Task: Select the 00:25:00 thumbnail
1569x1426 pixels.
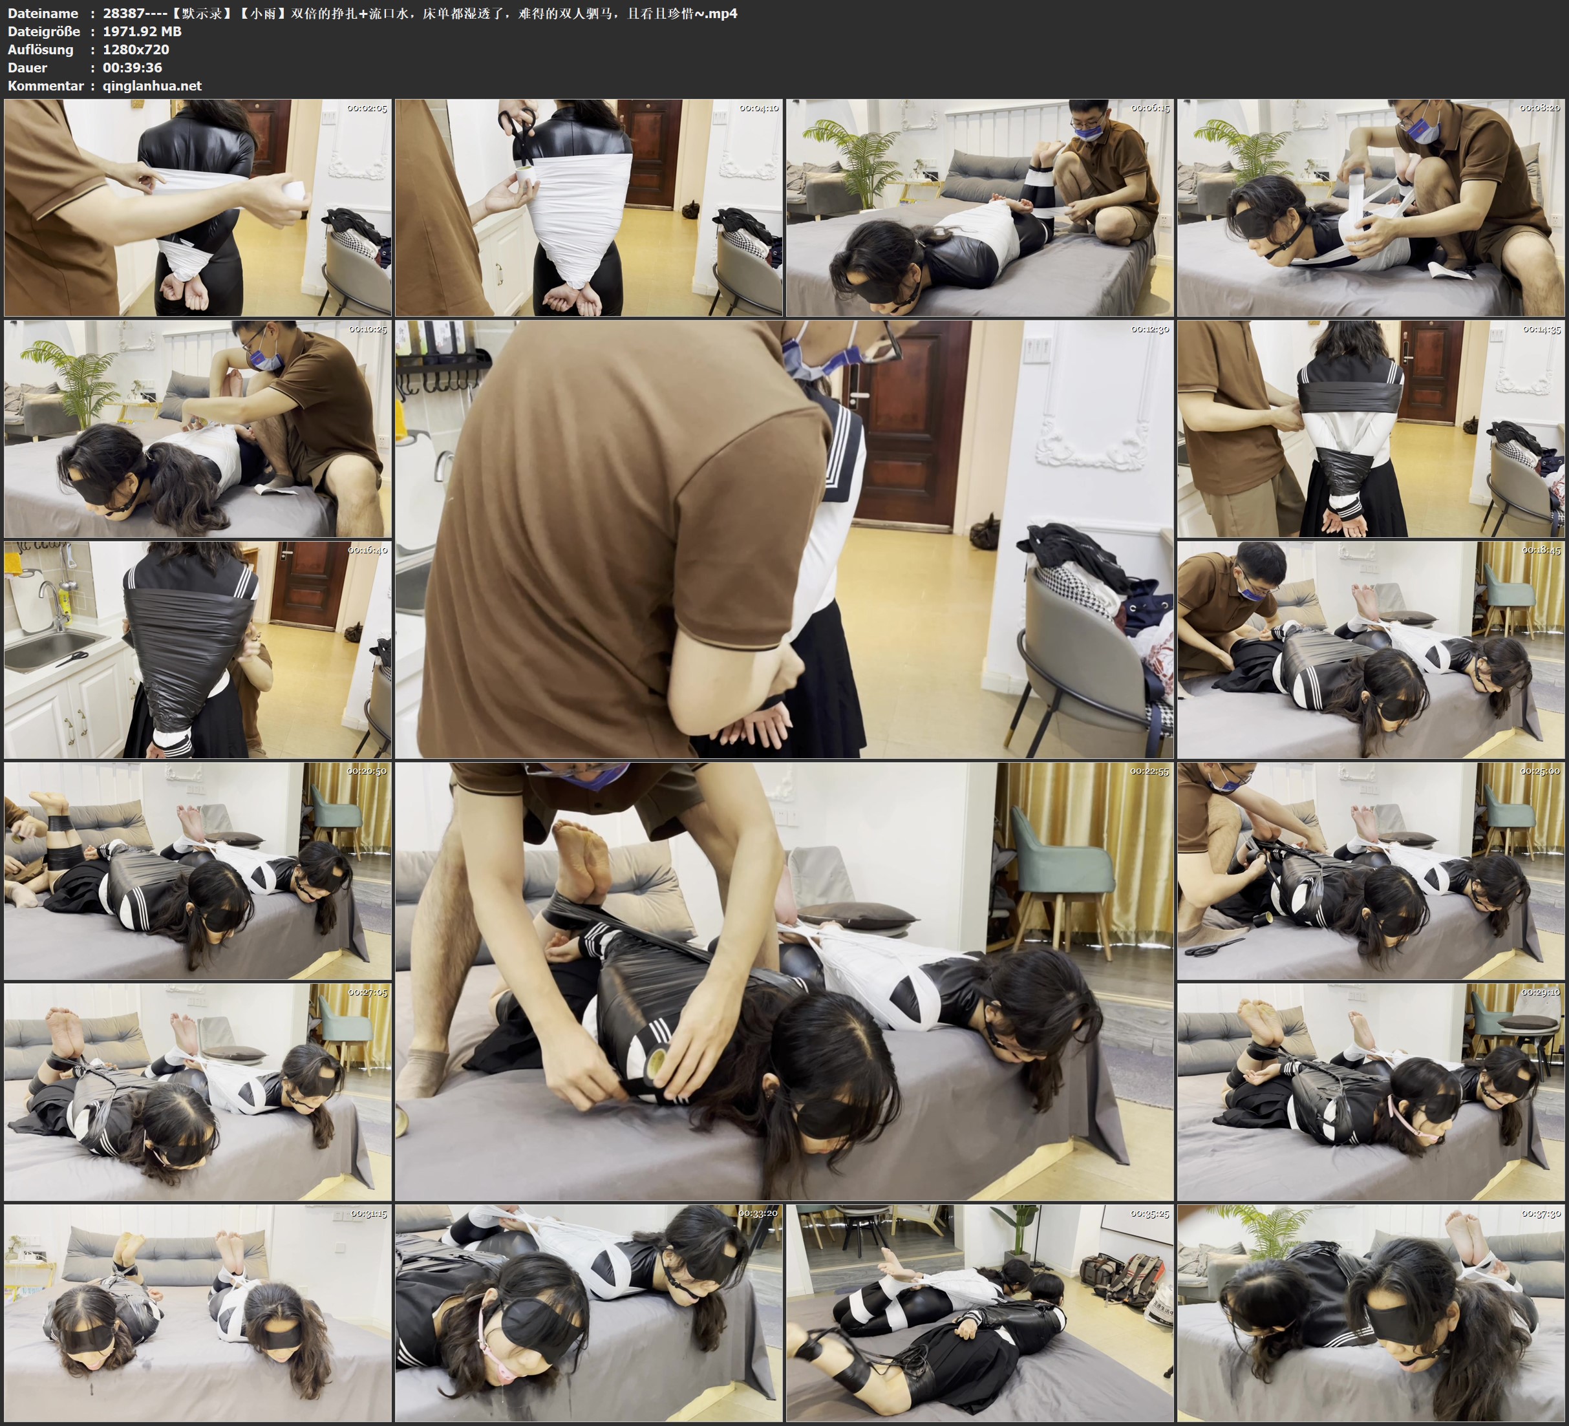Action: tap(1371, 870)
